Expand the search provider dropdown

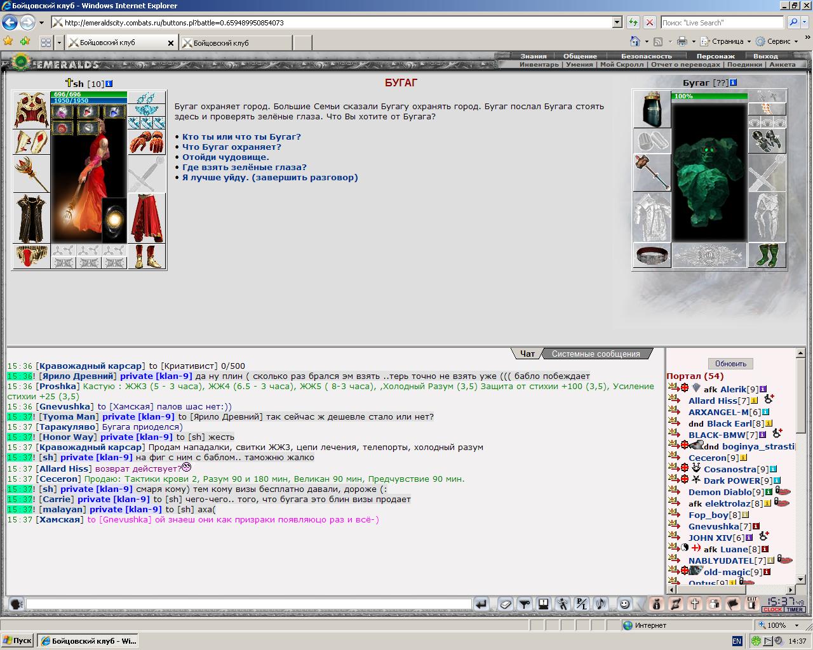pos(805,22)
